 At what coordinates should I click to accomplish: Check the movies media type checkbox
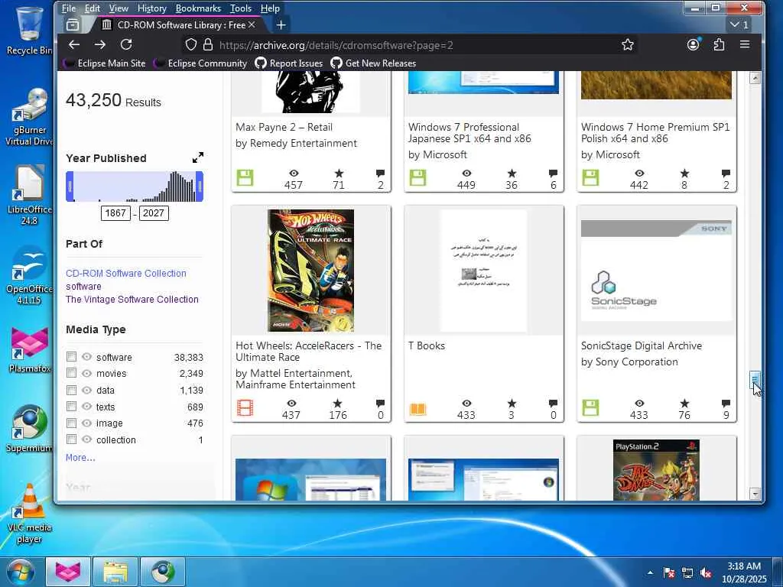tap(71, 373)
